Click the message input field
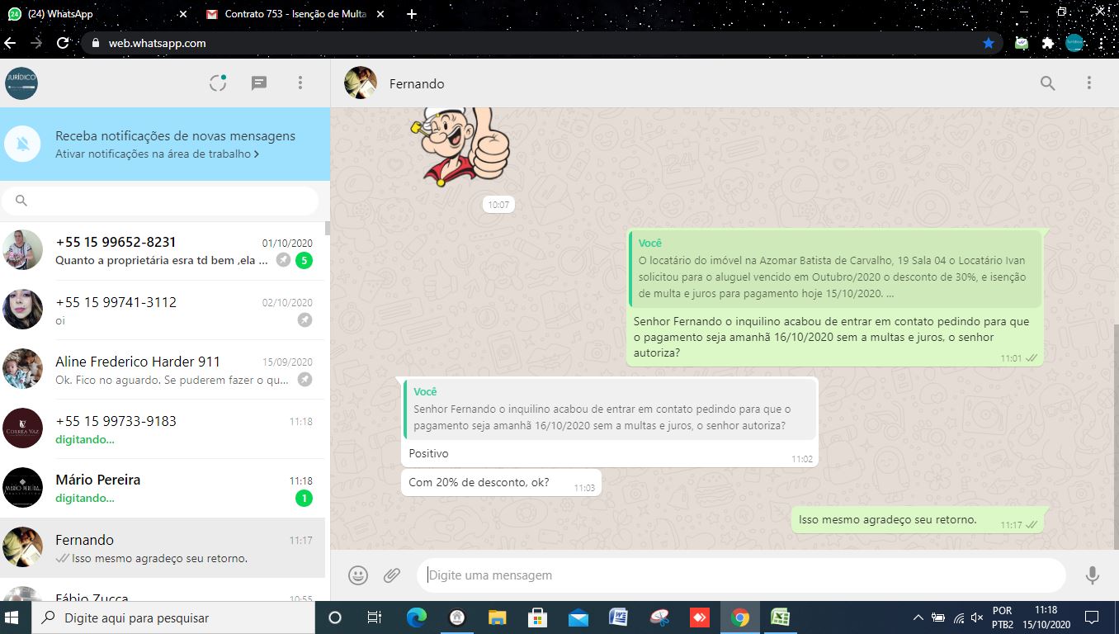 [x=743, y=575]
